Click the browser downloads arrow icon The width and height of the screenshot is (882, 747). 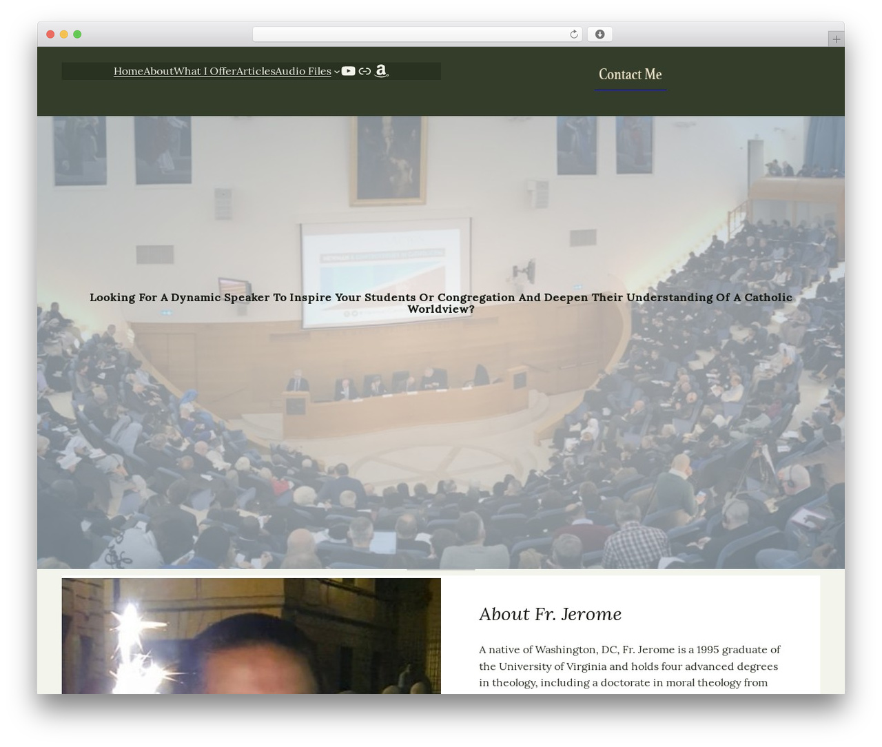599,34
